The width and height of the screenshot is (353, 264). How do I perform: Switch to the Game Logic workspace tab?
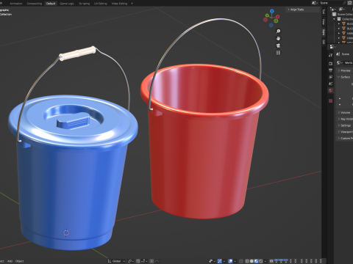(x=67, y=4)
